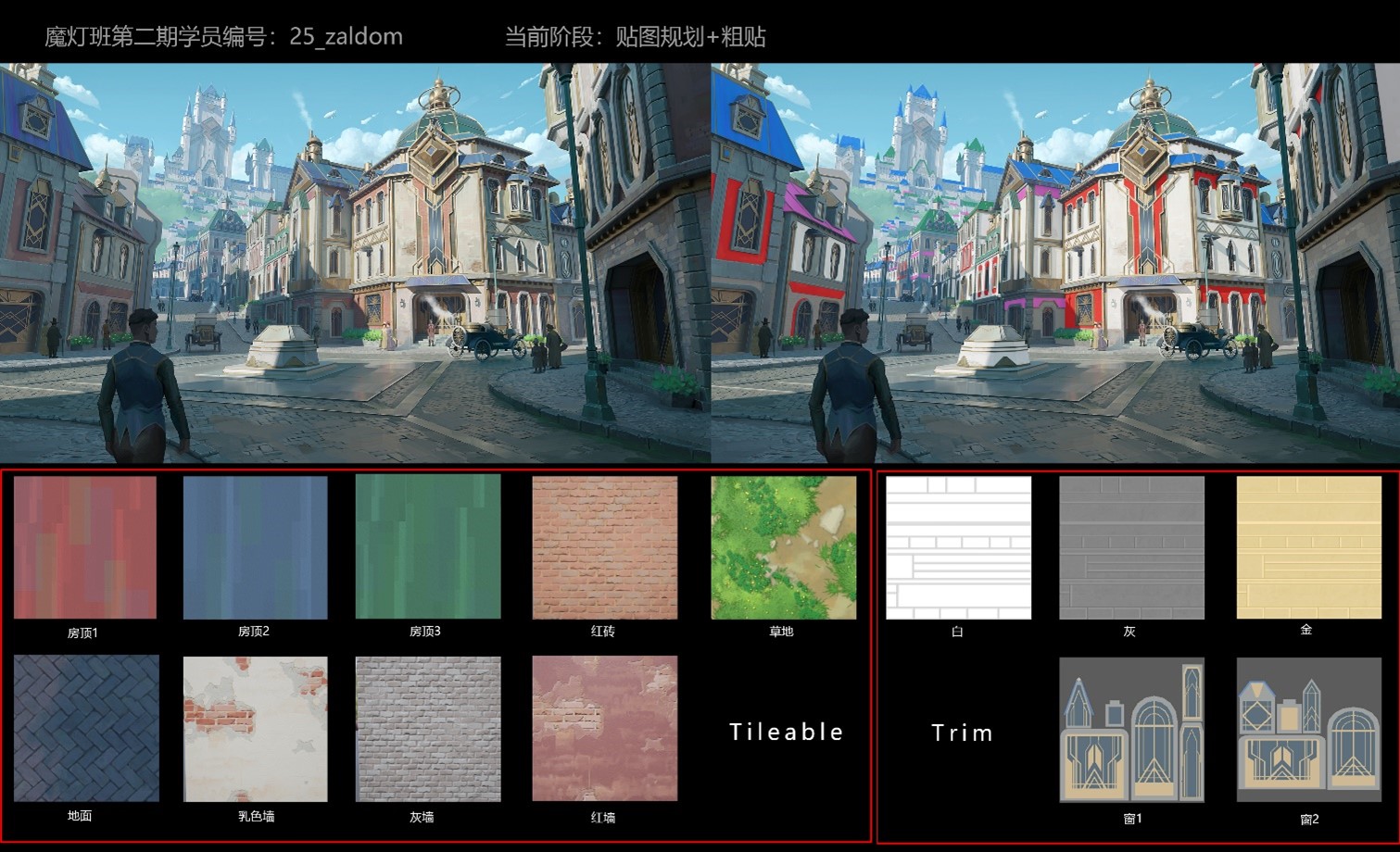Click the 房顶2 blue roof texture

tap(255, 547)
